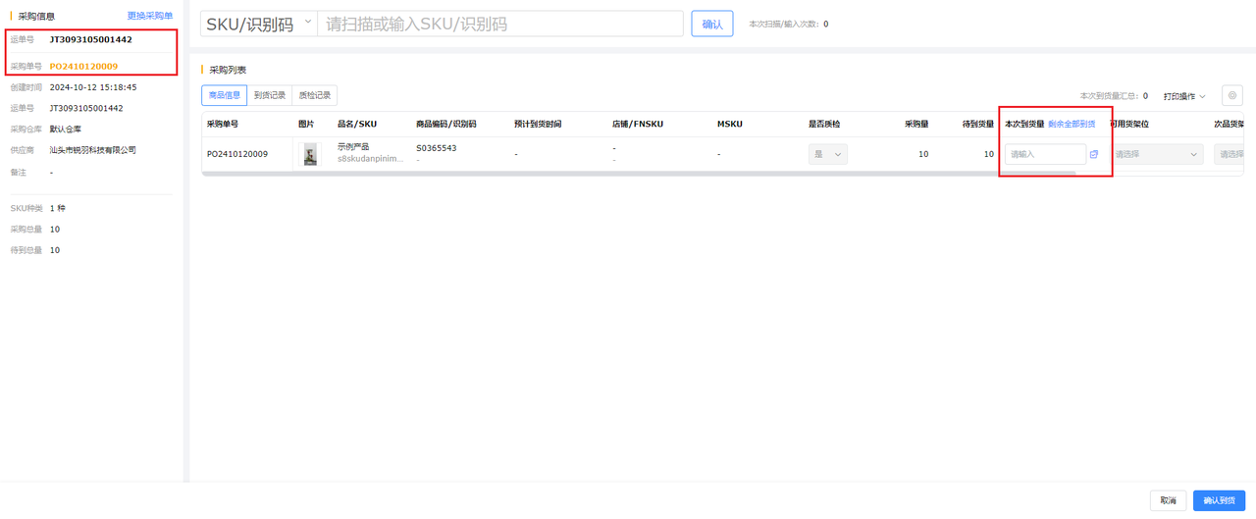Click the 采购信息 panel heading

(37, 16)
